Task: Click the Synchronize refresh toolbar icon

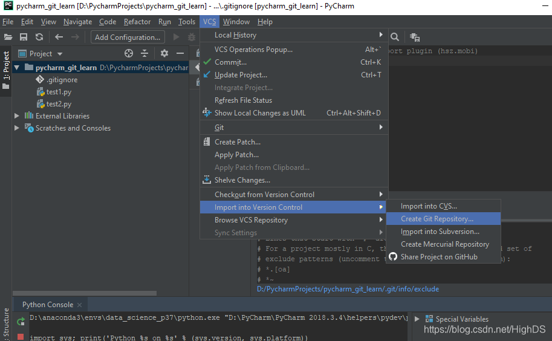Action: pyautogui.click(x=39, y=37)
